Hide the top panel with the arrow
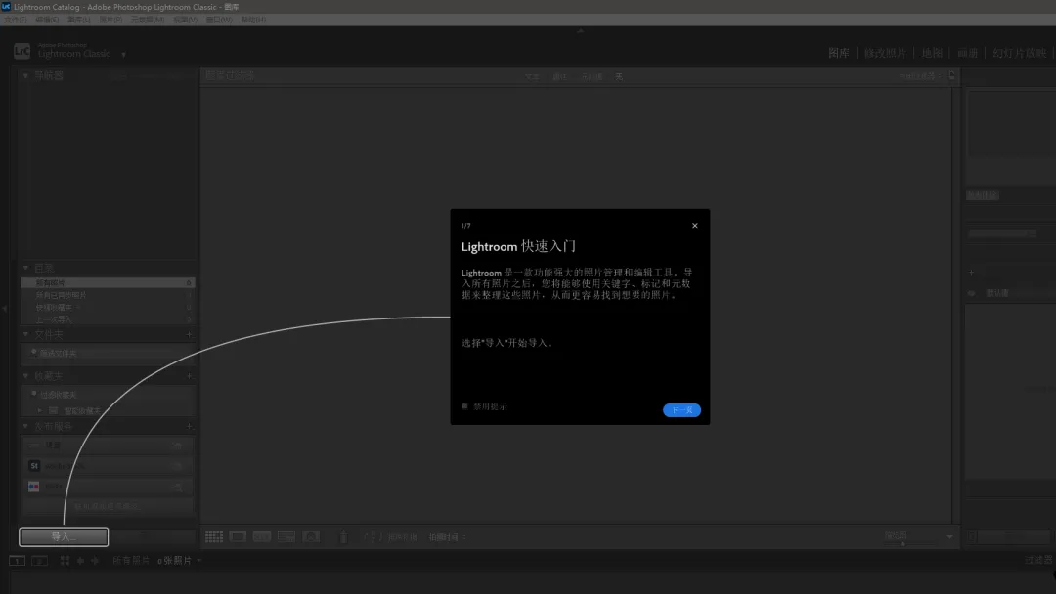Viewport: 1056px width, 594px height. 580,30
